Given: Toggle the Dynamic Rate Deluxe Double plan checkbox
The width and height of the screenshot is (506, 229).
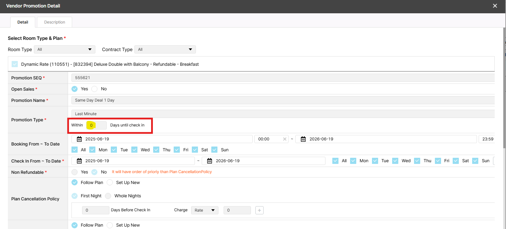Looking at the screenshot, I should click(15, 64).
